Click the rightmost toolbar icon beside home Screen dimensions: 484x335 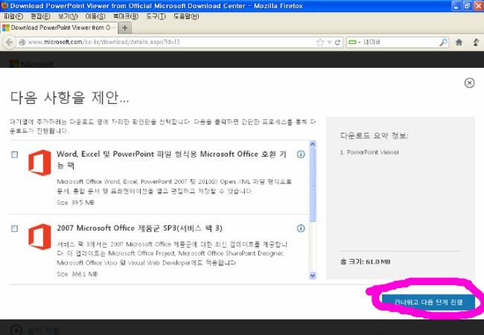tap(477, 42)
